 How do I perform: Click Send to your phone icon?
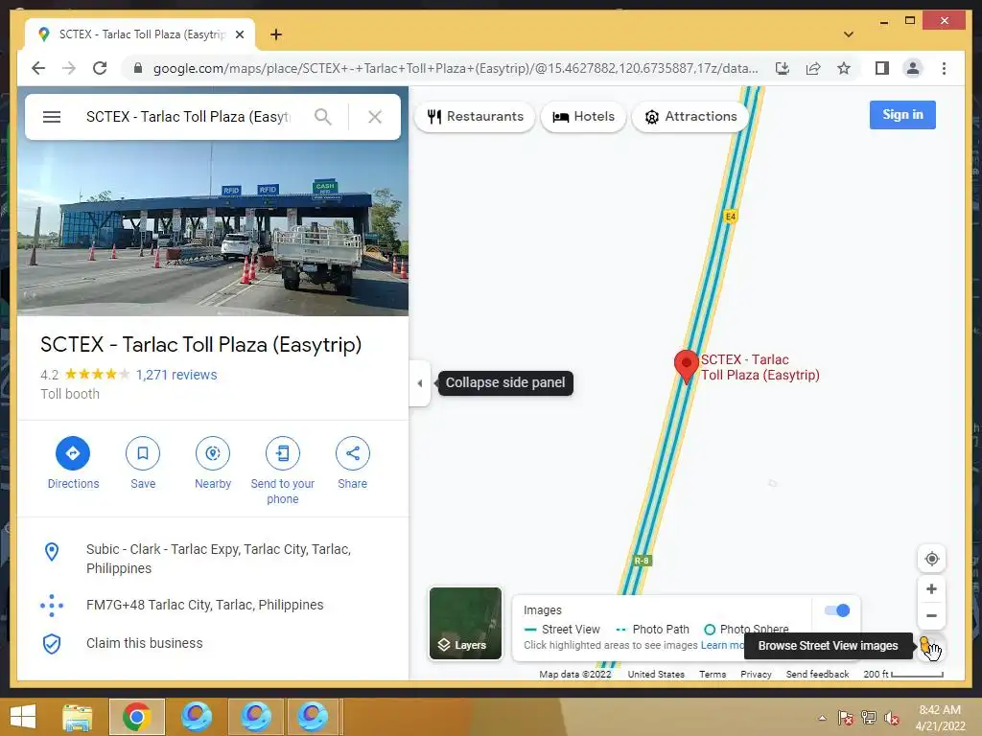[x=283, y=453]
